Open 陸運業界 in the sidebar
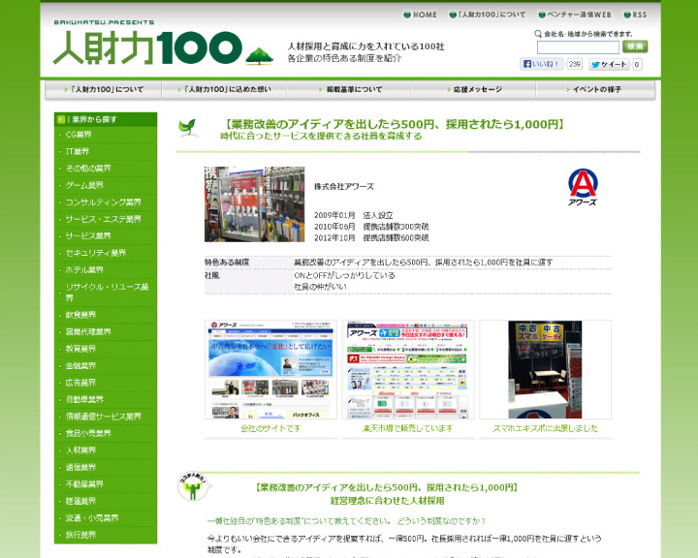The height and width of the screenshot is (558, 698). tap(80, 501)
